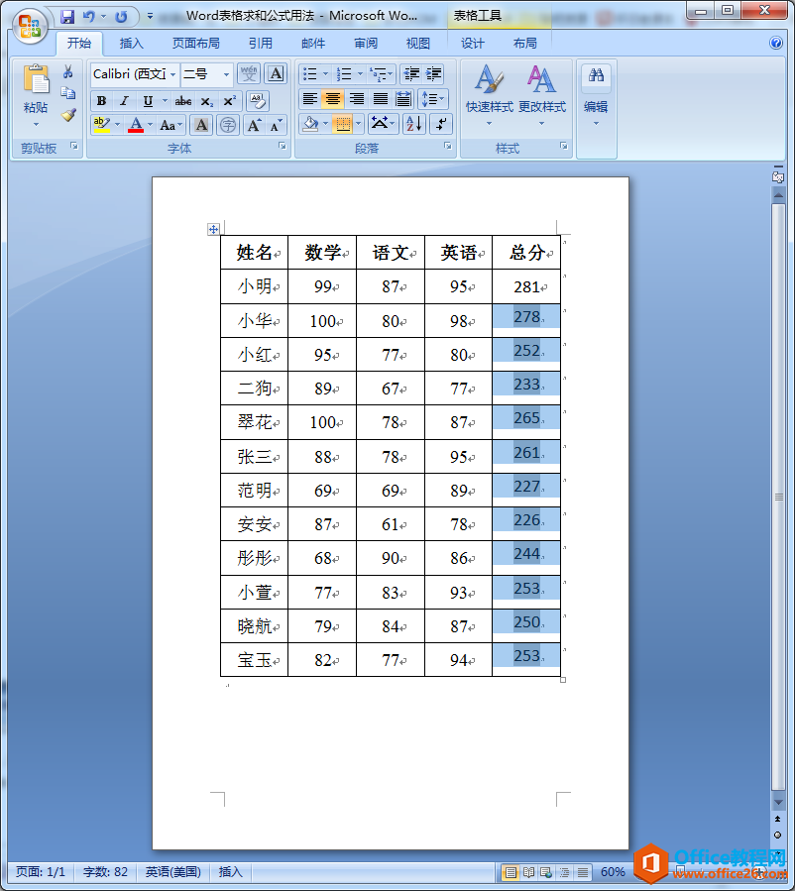Add character border (boxed A)
The width and height of the screenshot is (795, 891).
tap(276, 74)
